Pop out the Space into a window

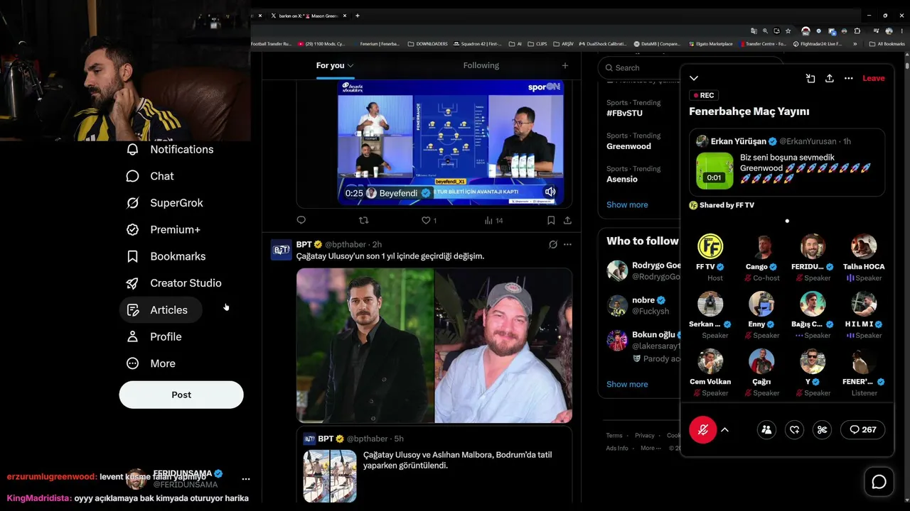810,78
